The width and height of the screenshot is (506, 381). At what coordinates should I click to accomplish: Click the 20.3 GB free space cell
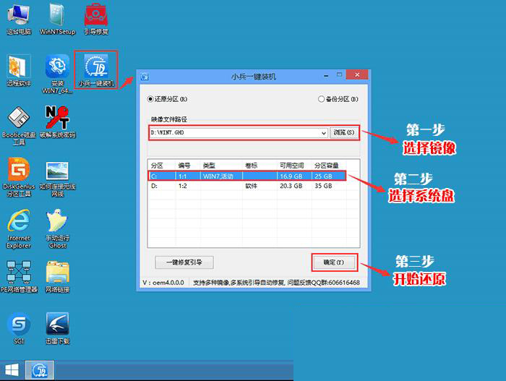pyautogui.click(x=291, y=186)
